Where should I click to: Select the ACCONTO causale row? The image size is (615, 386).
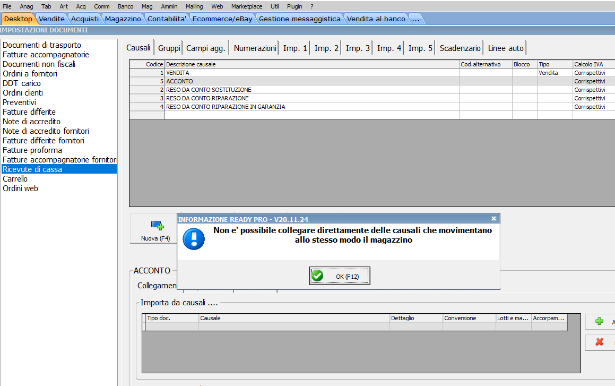pyautogui.click(x=372, y=81)
